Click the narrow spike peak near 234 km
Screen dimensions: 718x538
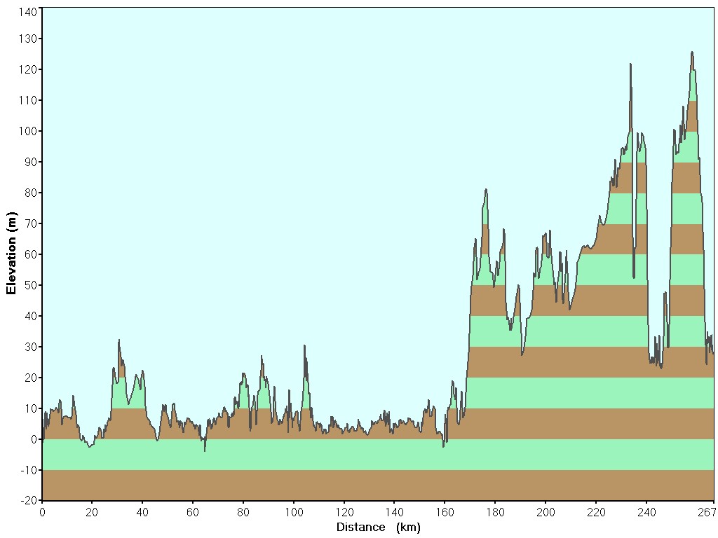coord(630,65)
